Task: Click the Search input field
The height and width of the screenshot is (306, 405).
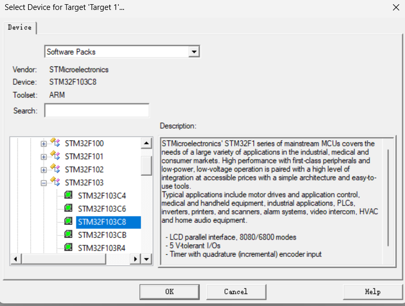Action: pyautogui.click(x=97, y=110)
